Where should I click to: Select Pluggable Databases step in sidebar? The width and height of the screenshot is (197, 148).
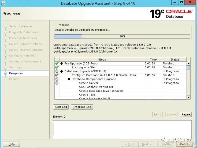(x=24, y=32)
